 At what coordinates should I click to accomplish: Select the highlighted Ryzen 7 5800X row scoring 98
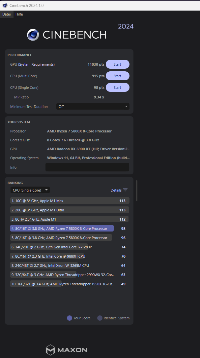point(70,228)
